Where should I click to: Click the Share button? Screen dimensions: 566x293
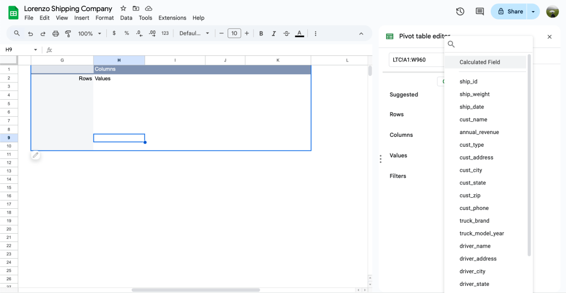(x=510, y=12)
